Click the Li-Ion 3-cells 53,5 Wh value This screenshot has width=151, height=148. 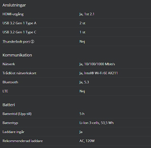[97, 123]
